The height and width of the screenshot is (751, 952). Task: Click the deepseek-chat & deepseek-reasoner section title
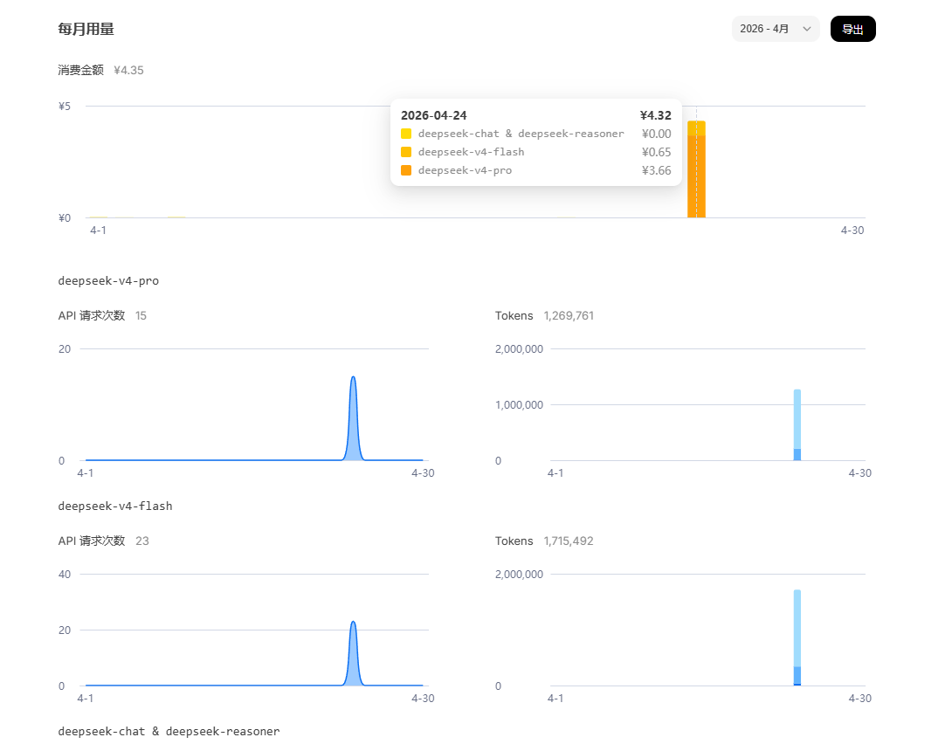pos(169,731)
